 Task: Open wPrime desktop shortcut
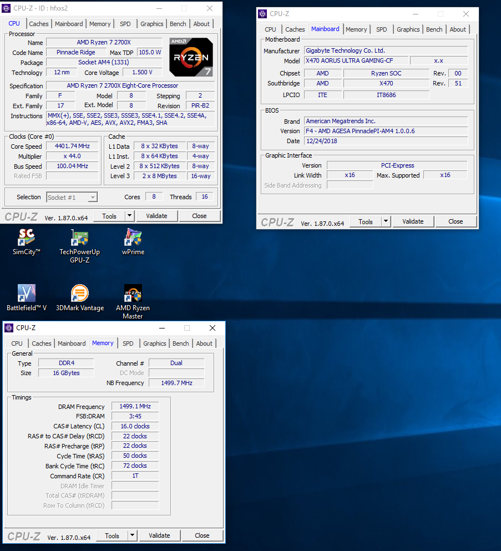point(133,241)
